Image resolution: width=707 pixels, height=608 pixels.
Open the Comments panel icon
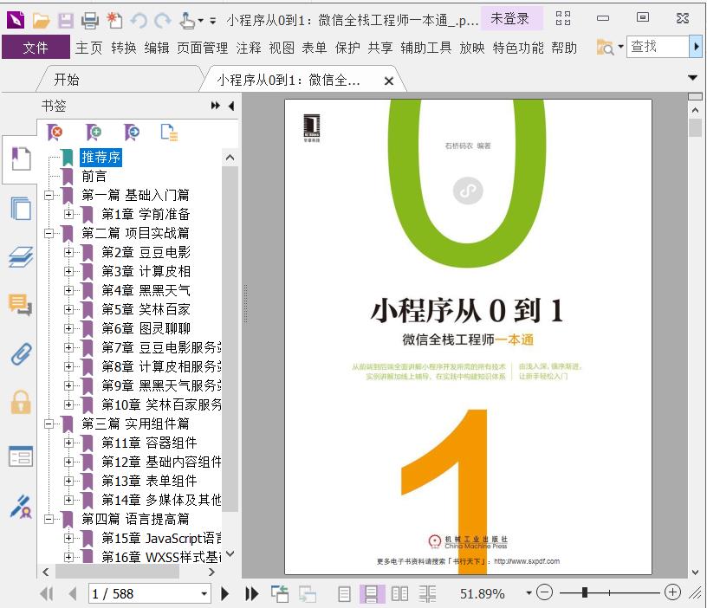(21, 305)
